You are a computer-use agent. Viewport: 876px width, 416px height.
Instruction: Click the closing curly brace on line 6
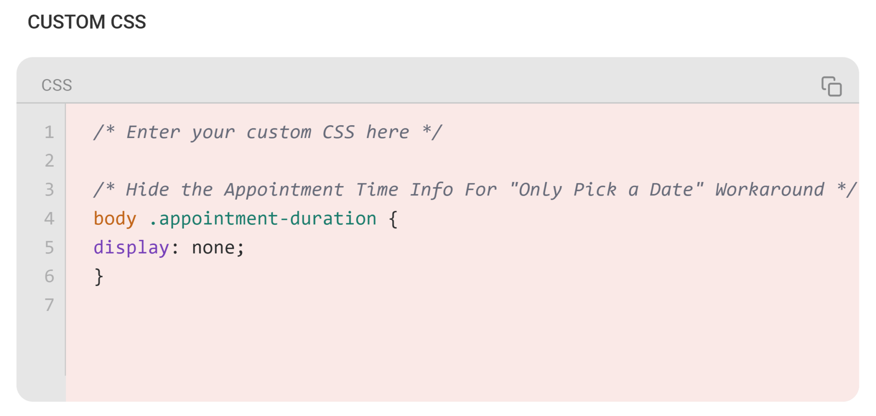pyautogui.click(x=98, y=277)
